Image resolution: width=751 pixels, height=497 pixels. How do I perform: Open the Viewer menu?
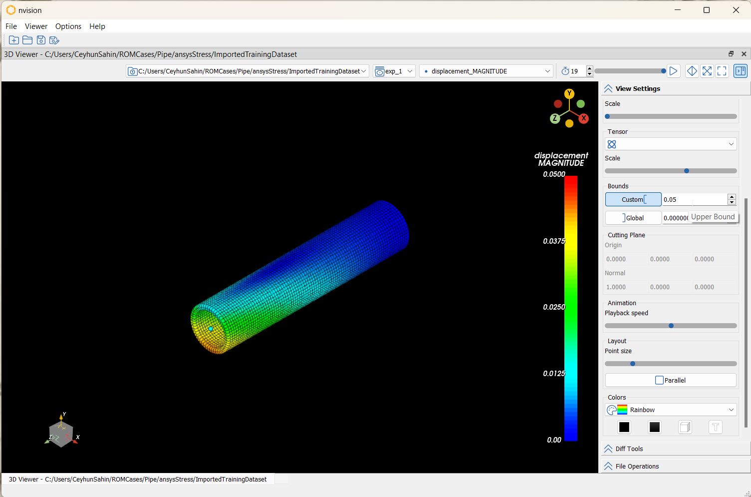[36, 26]
